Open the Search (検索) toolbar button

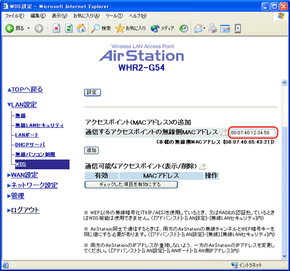coord(101,29)
